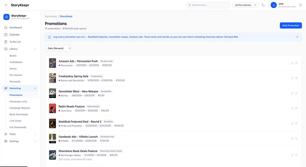Click the hamburger menu icon

pyautogui.click(x=6, y=5)
